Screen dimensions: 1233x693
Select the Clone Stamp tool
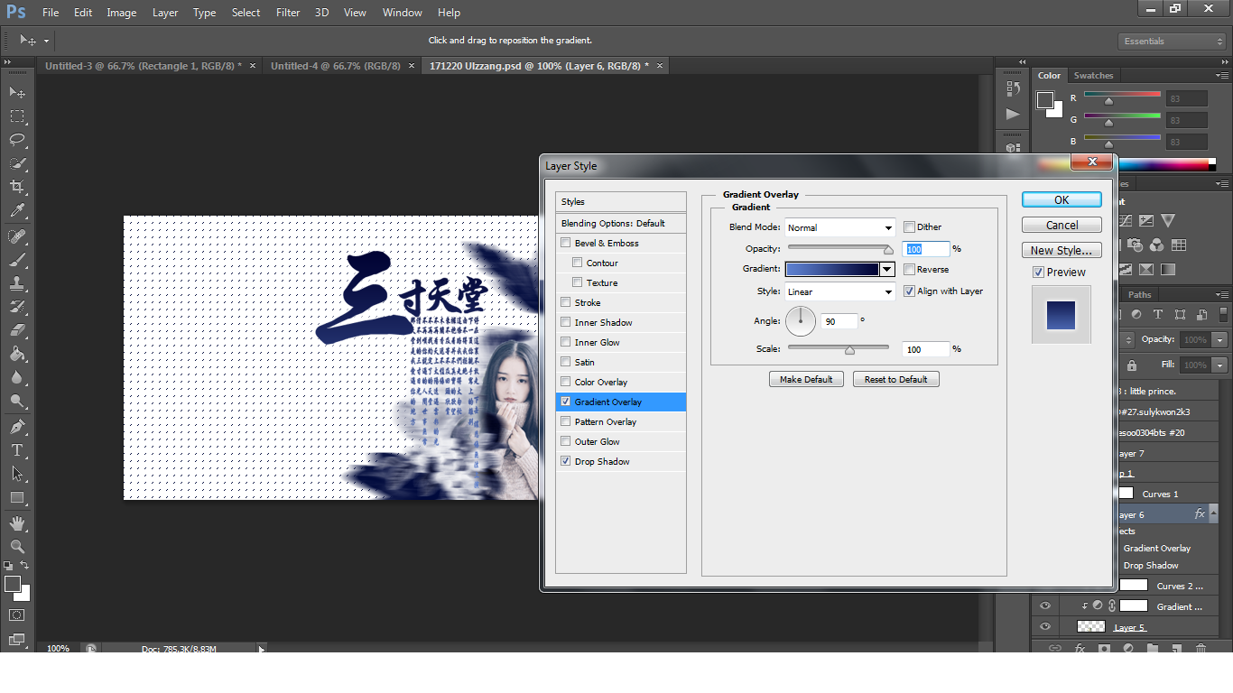tap(17, 283)
